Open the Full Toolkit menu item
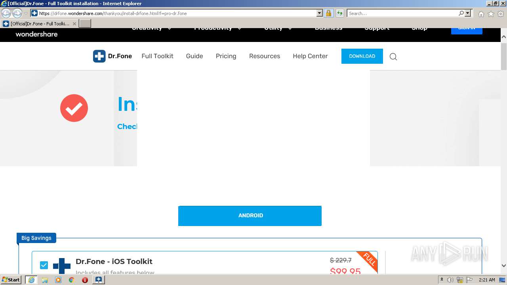This screenshot has width=507, height=285. click(x=157, y=56)
